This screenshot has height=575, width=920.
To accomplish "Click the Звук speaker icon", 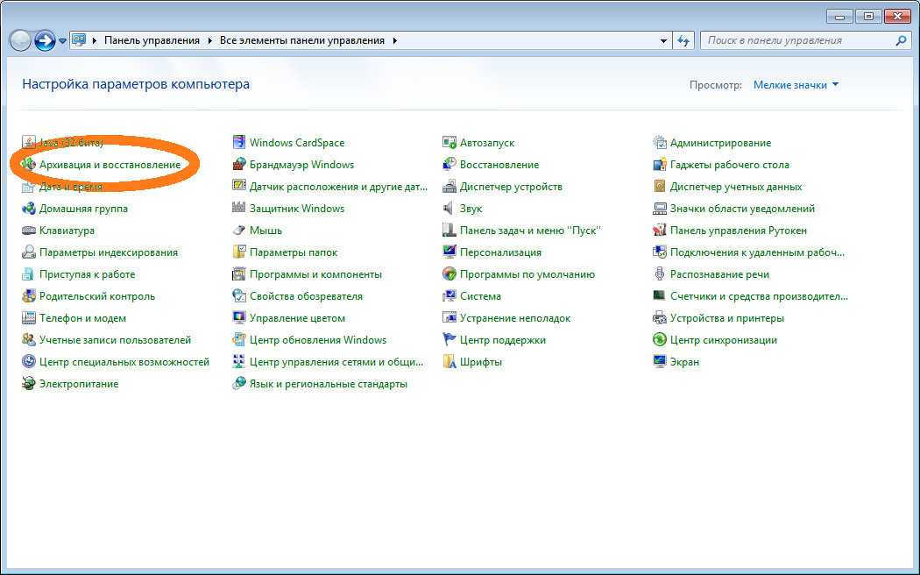I will click(x=449, y=209).
